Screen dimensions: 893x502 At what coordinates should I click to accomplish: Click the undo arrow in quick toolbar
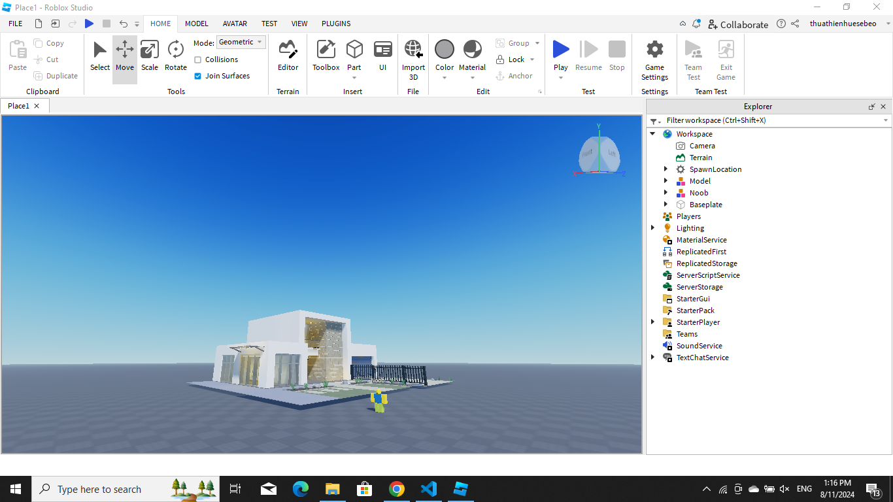124,24
